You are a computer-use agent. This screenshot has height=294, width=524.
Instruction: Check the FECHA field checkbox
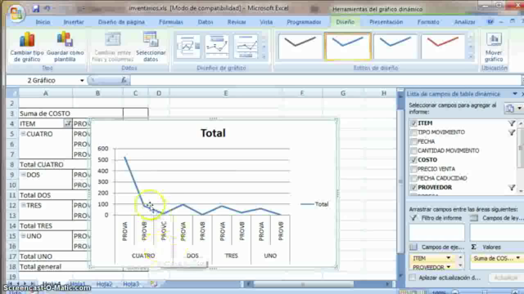[413, 141]
